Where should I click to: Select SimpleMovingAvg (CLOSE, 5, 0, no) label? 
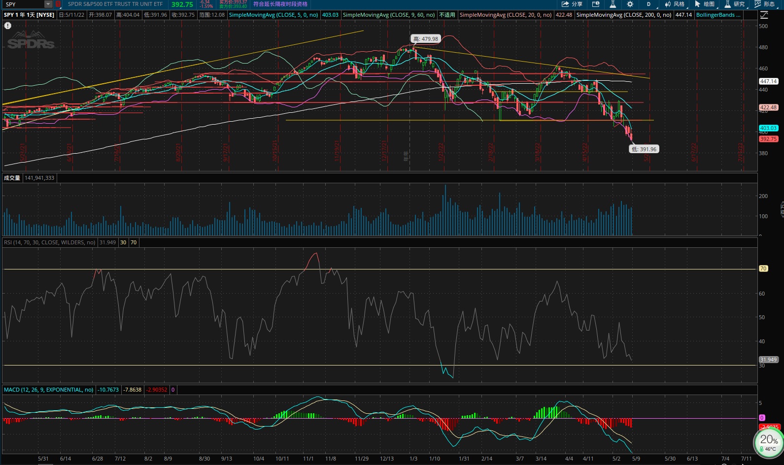(273, 15)
